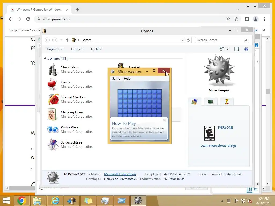Collapse the Games (11) group
275x206 pixels.
pos(45,58)
